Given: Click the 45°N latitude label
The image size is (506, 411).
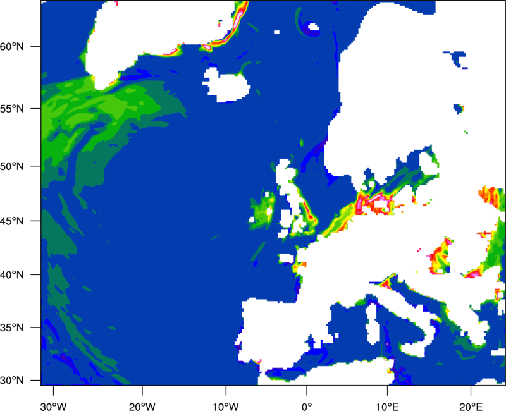Looking at the screenshot, I should click(12, 221).
